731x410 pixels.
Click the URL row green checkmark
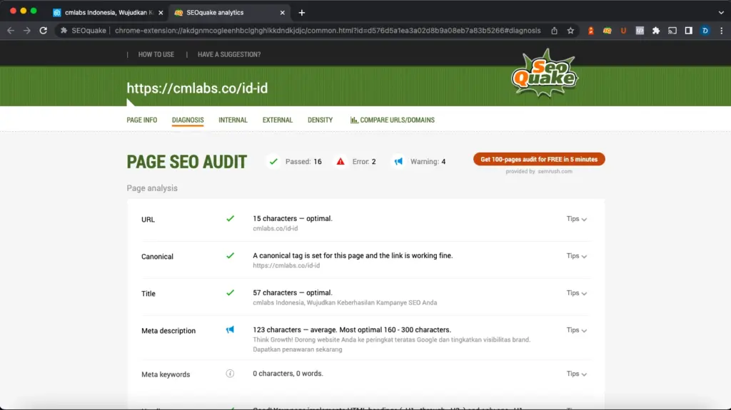coord(231,218)
